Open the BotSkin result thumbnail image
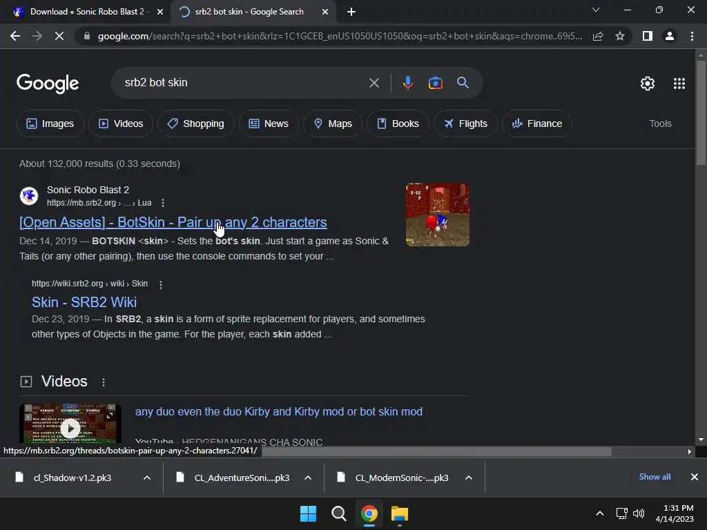707x530 pixels. click(x=437, y=215)
